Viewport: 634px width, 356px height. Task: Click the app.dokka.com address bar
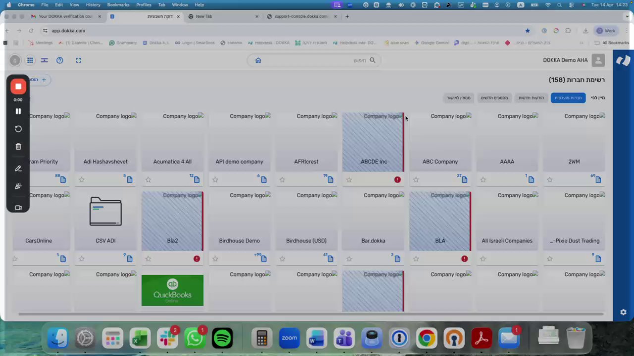click(282, 31)
